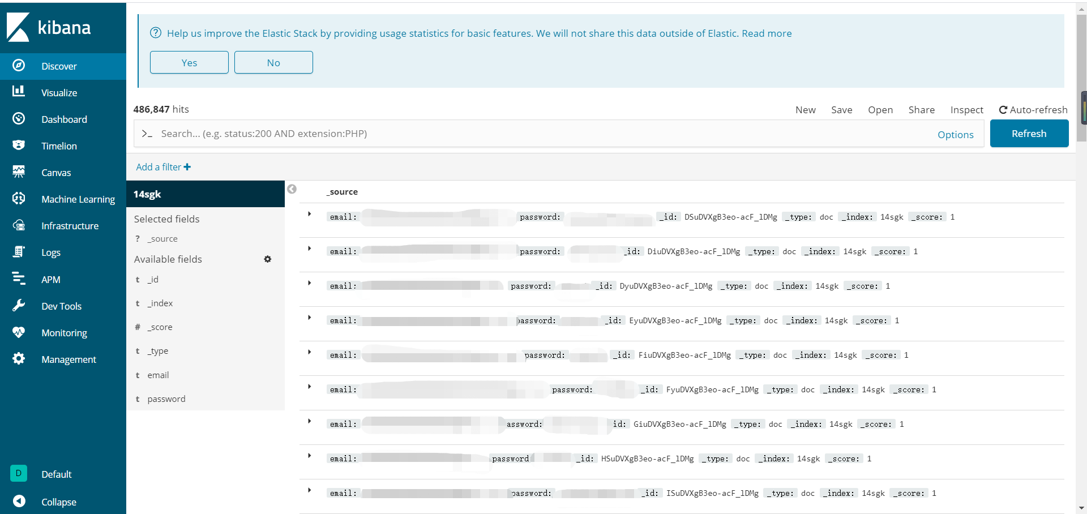Expand document row FiuDVXgB3eo-acF_lDMg
Screen dimensions: 1087x514
coord(310,352)
